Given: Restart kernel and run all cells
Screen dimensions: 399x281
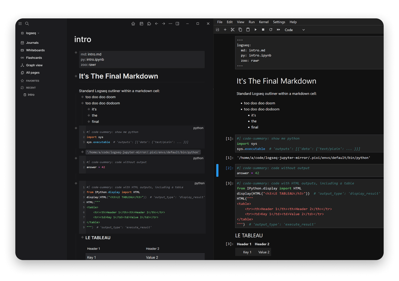Looking at the screenshot, I should click(x=278, y=30).
